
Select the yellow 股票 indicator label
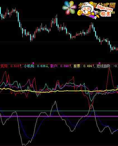77,66
